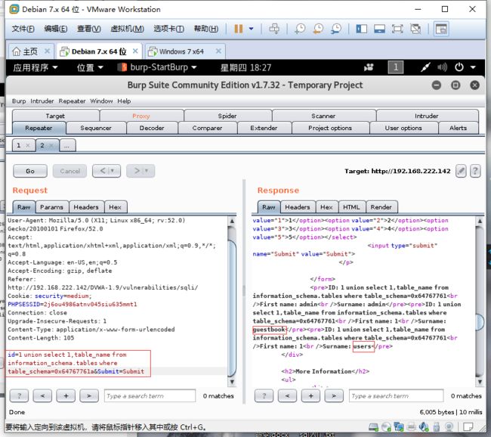Open the GNOME power icon menu
Viewport: 491px width, 437px height.
[x=459, y=67]
